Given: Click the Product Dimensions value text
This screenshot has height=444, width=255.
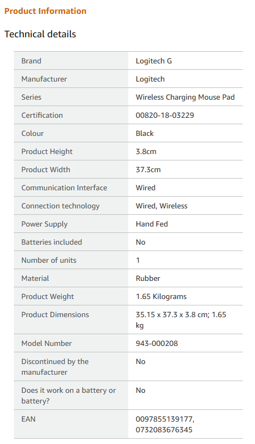Looking at the screenshot, I should (x=181, y=320).
